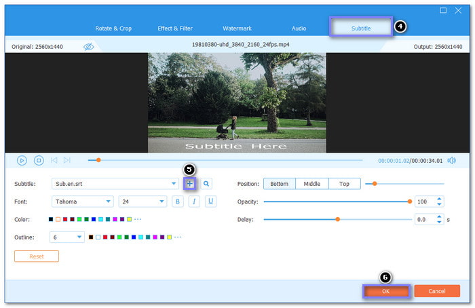Pick red outline color swatch
The width and height of the screenshot is (475, 308).
pyautogui.click(x=105, y=237)
